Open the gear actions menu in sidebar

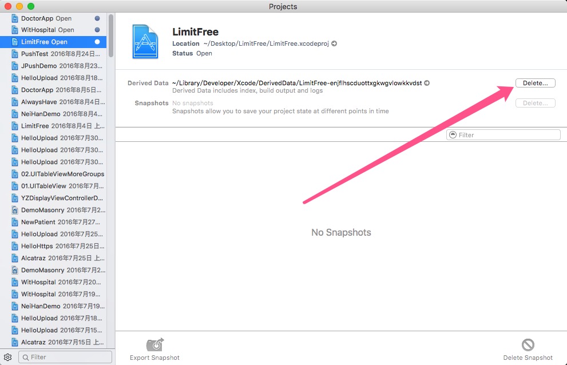point(7,357)
